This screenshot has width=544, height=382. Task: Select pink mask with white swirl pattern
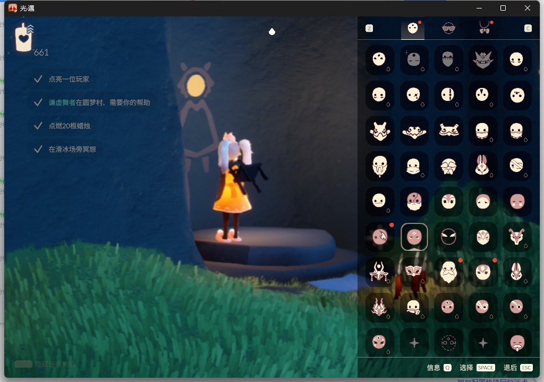[482, 308]
